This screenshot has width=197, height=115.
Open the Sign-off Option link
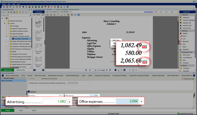coord(149,12)
